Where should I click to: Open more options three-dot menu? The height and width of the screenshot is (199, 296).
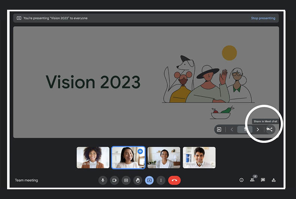[x=161, y=180]
